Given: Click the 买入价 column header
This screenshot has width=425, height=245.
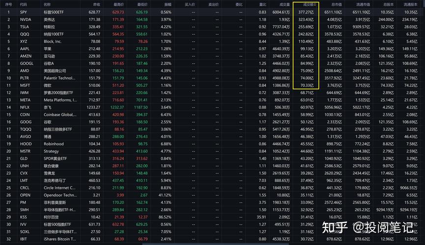Looking at the screenshot, I should (190, 4).
